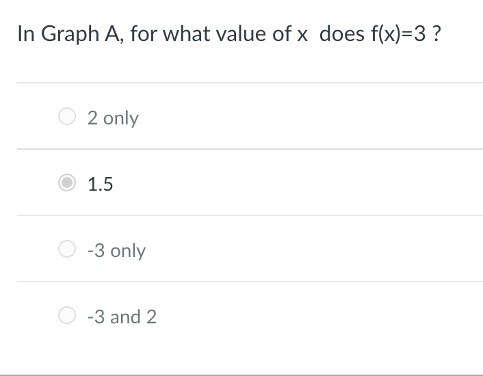Choose the "-3 only" radio button
483x376 pixels.
click(x=67, y=249)
